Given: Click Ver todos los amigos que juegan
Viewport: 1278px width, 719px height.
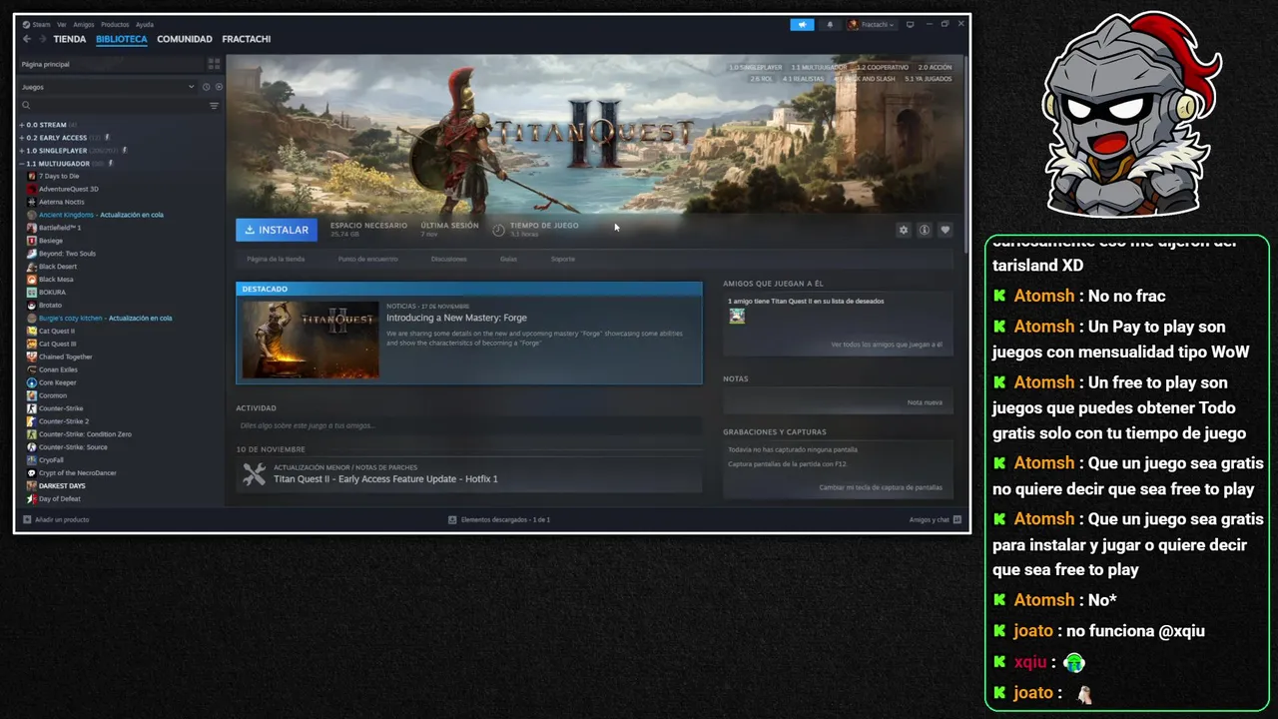Looking at the screenshot, I should (x=887, y=345).
